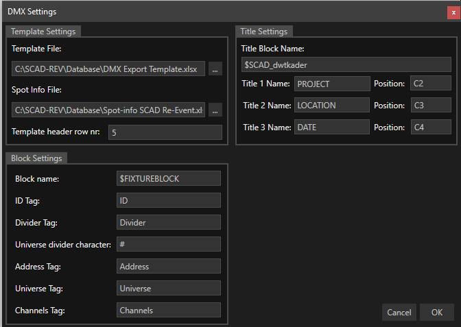Click the Position field containing C4
Viewport: 461px width, 327px height.
point(430,127)
